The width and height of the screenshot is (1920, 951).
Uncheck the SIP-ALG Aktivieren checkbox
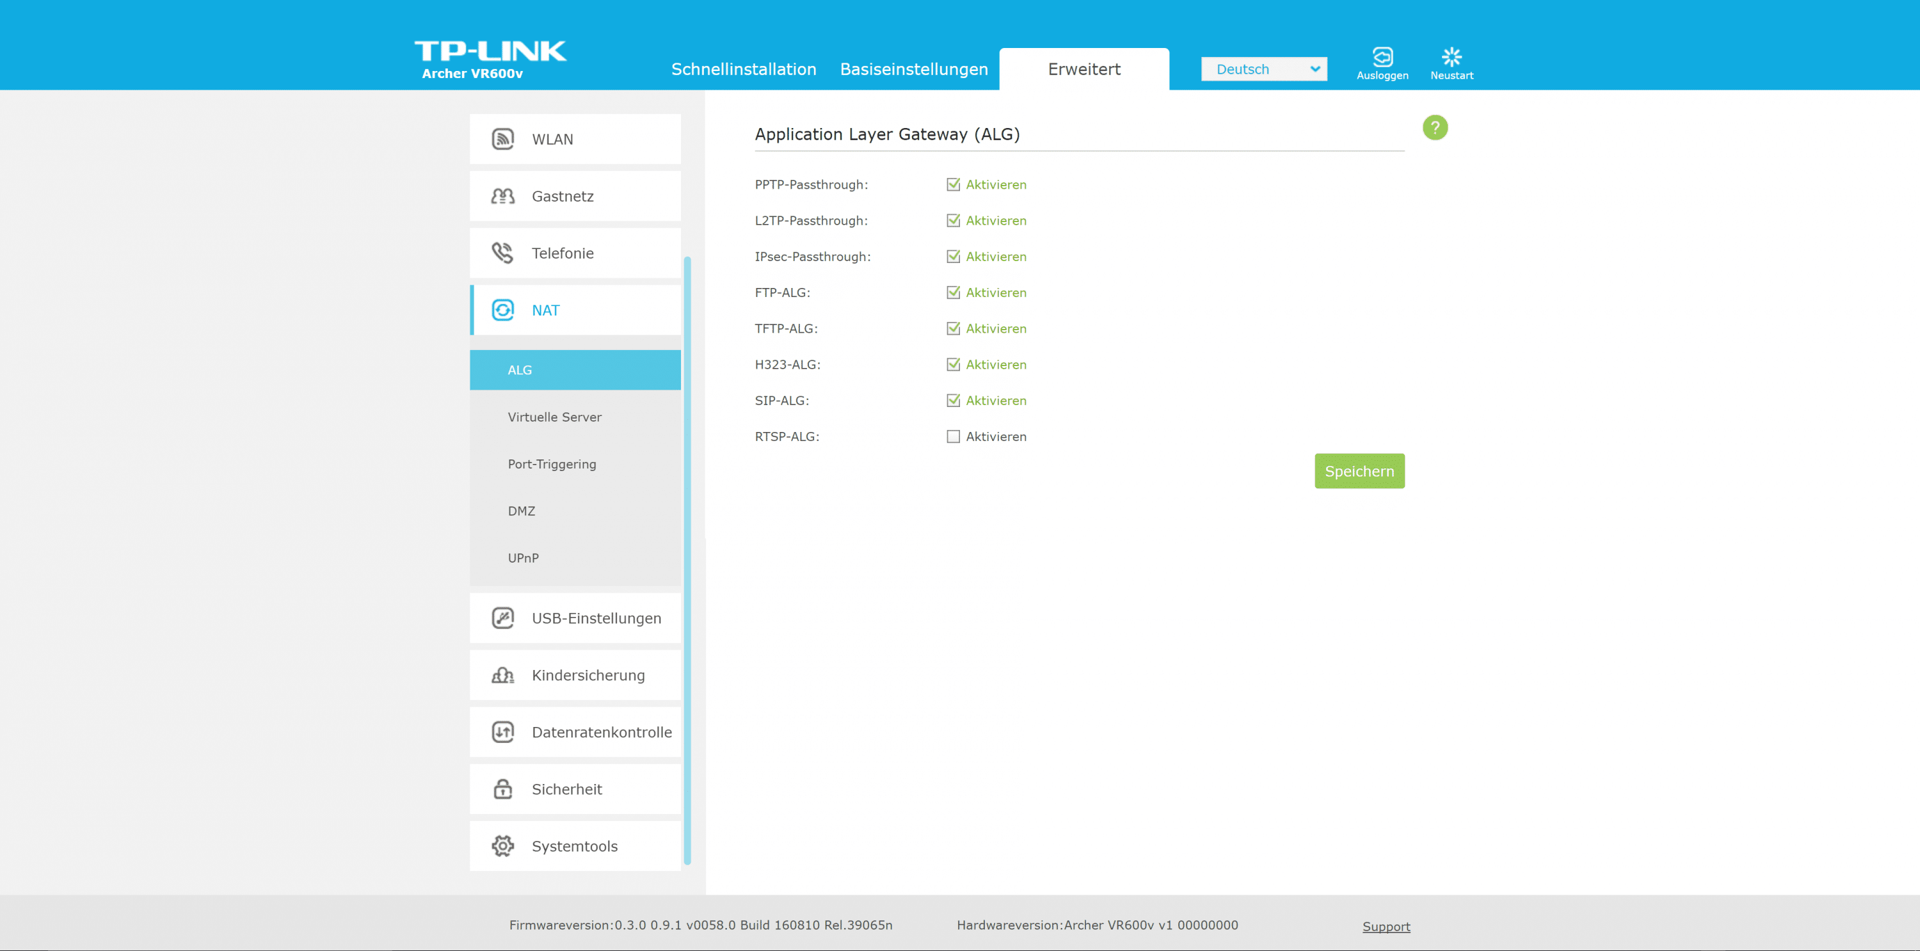coord(952,401)
